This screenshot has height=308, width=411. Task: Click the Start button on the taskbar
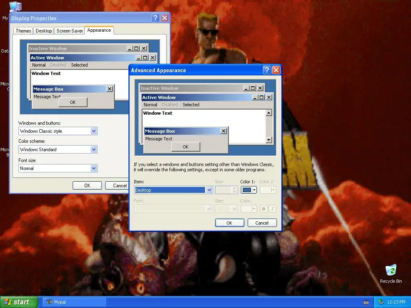[x=19, y=302]
